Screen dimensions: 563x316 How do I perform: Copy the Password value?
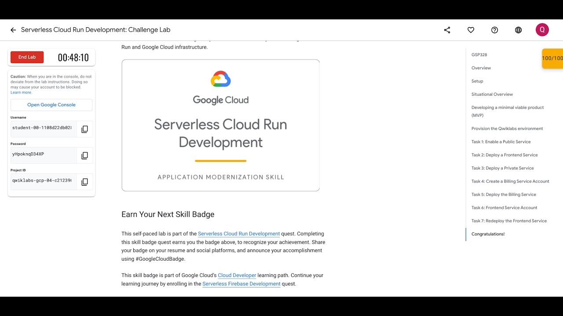point(84,155)
